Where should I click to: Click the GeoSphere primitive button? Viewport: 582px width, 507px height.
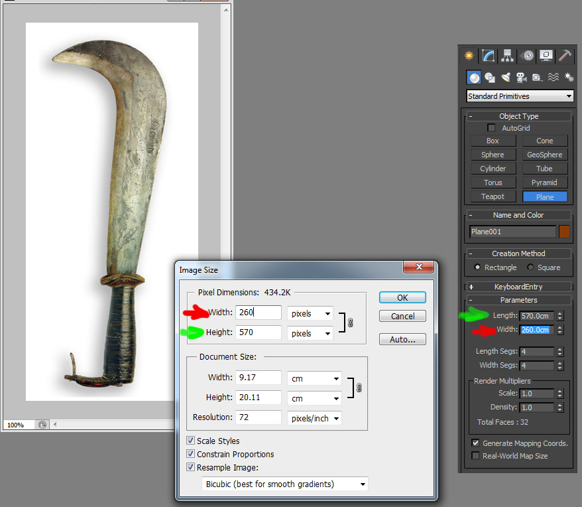pyautogui.click(x=545, y=155)
